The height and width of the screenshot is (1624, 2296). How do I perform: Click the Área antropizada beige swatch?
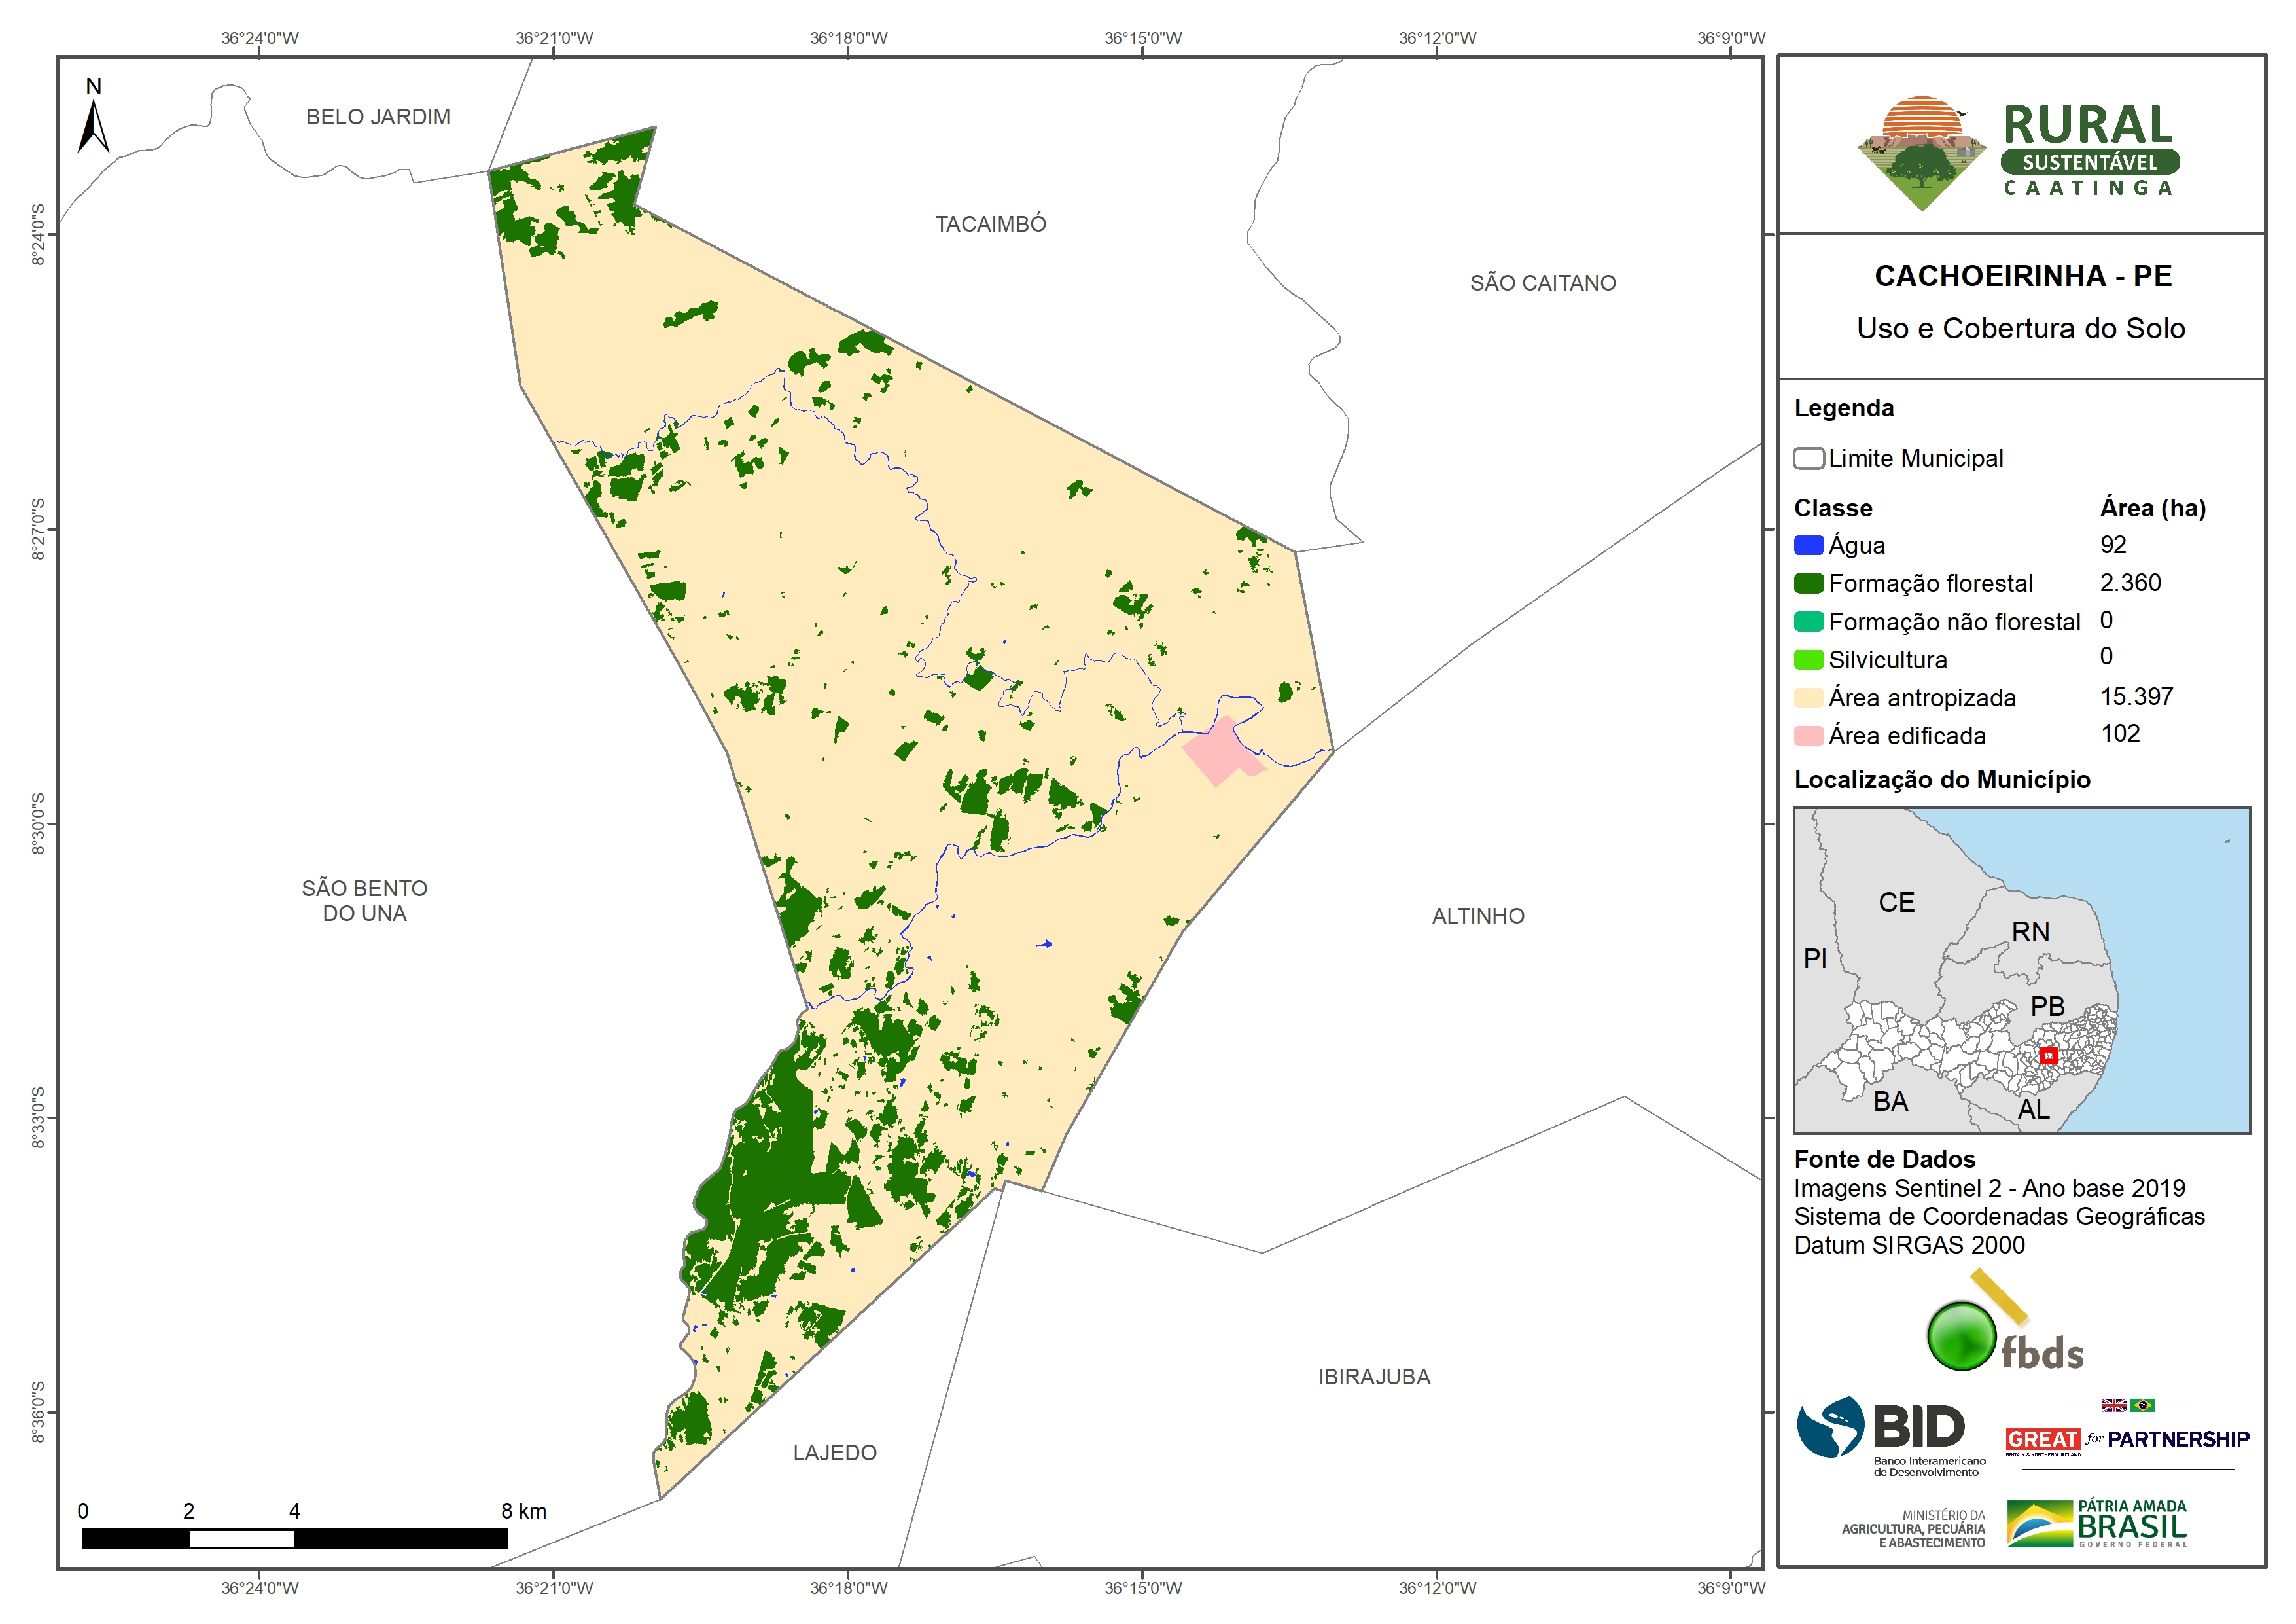click(x=1808, y=697)
